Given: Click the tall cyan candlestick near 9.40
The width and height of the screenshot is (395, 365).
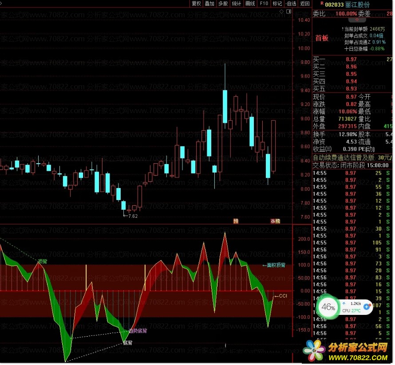Looking at the screenshot, I should point(225,106).
